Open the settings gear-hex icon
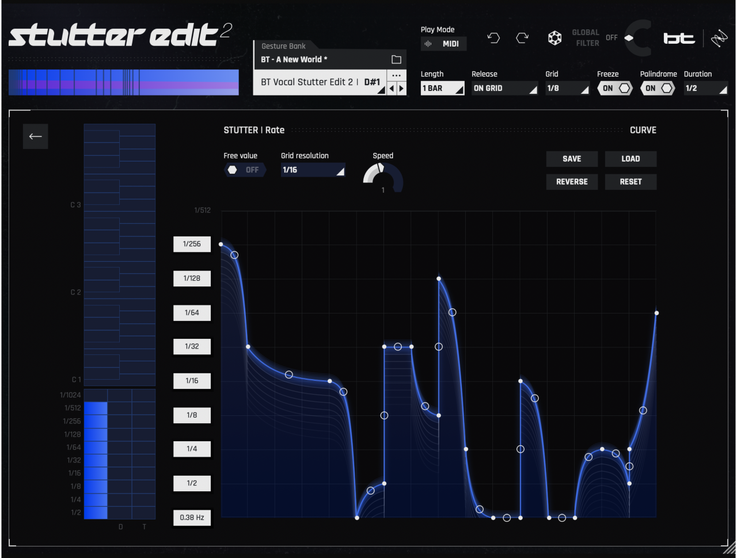This screenshot has height=558, width=737. pyautogui.click(x=554, y=37)
